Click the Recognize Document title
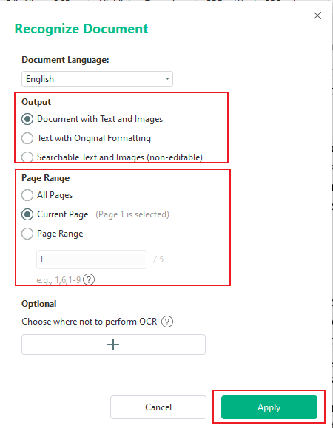 pyautogui.click(x=81, y=29)
